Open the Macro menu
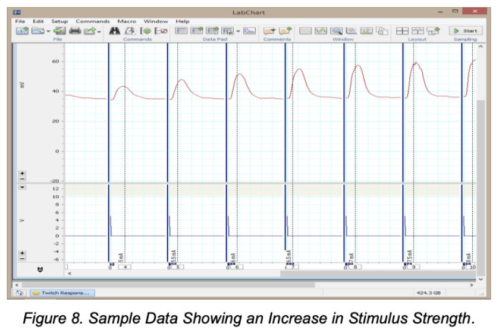 click(127, 21)
